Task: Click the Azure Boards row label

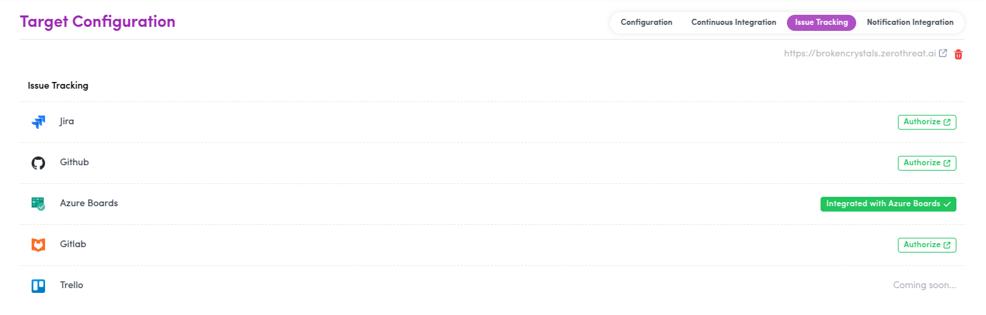Action: click(89, 203)
